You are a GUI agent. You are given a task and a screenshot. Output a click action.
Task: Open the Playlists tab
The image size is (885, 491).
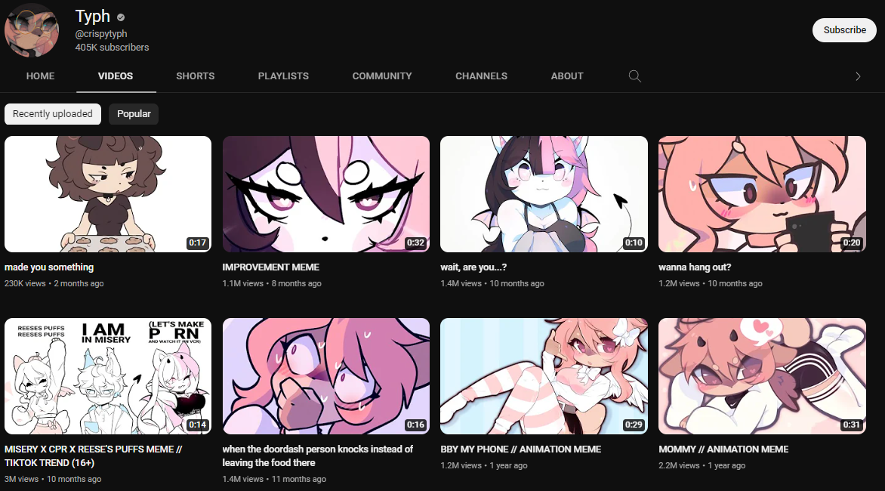[x=283, y=76]
